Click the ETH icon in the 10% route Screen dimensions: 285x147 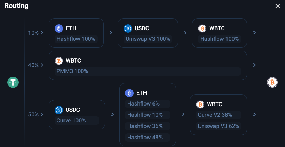(x=59, y=28)
